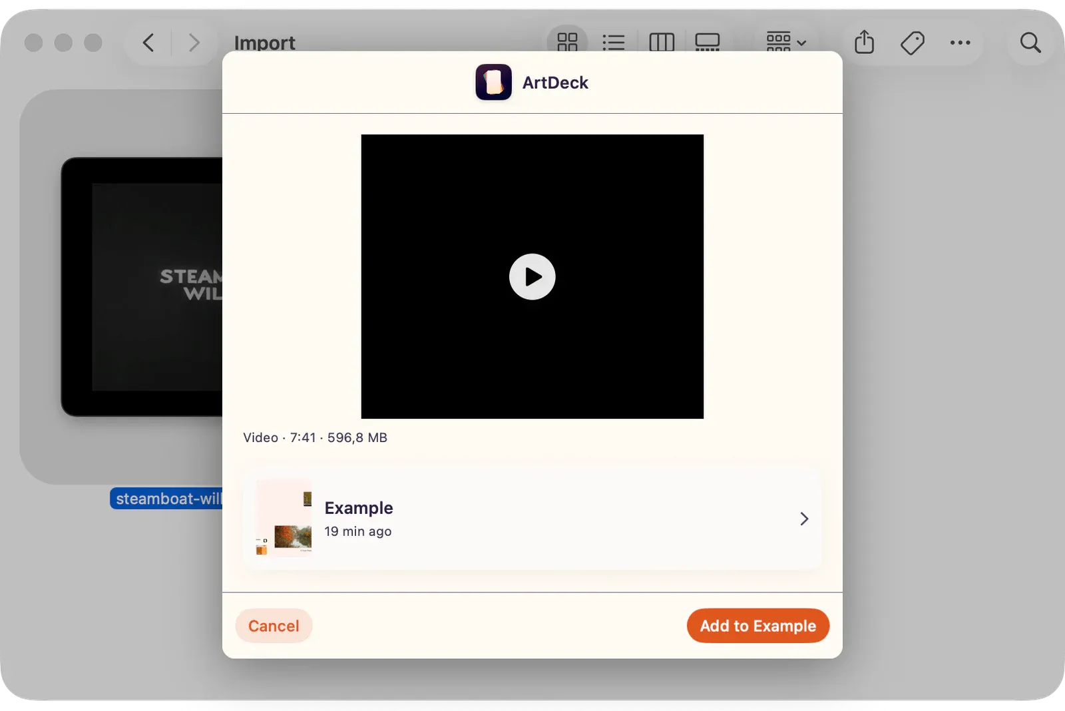
Task: Play the video preview
Action: [532, 276]
